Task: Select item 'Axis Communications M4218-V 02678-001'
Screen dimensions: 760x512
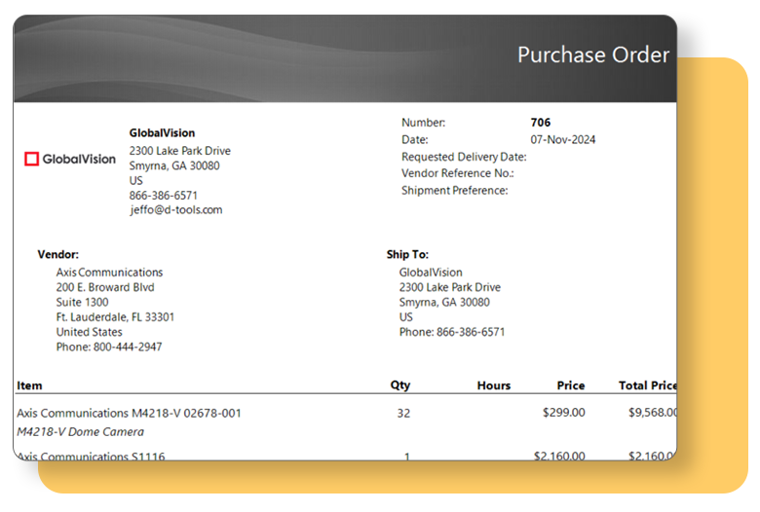Action: [x=129, y=413]
